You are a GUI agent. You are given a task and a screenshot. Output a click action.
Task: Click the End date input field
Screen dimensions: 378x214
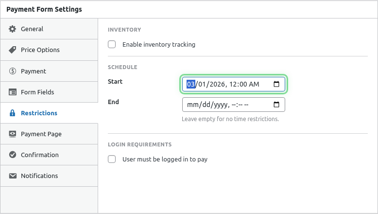tap(223, 105)
